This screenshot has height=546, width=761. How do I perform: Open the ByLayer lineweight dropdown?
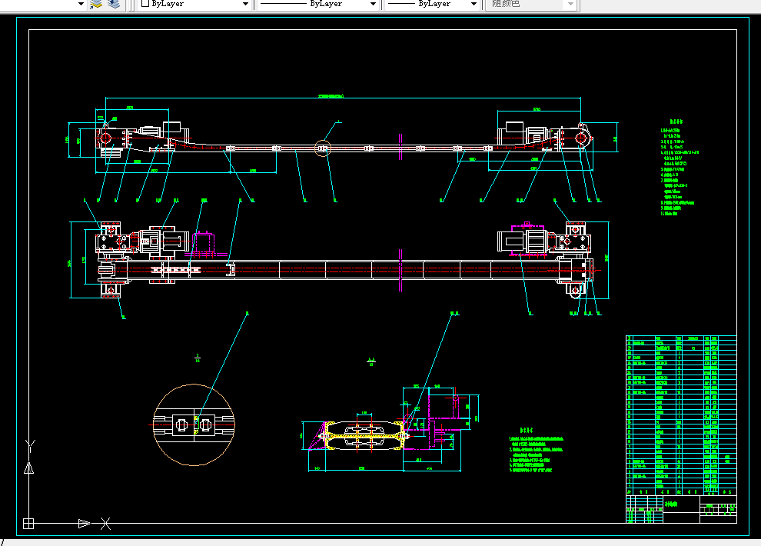[x=432, y=5]
